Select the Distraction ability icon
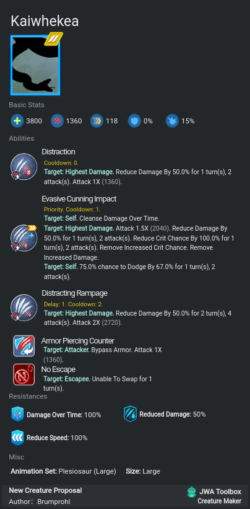The image size is (250, 509). tap(24, 167)
